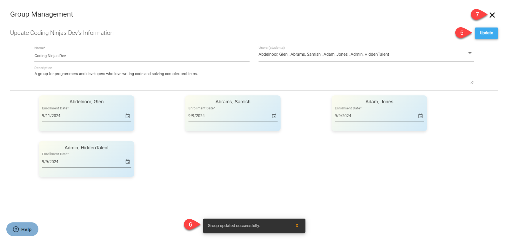The image size is (508, 239).
Task: Dismiss the 'Group updated successfully' notification
Action: pos(297,226)
